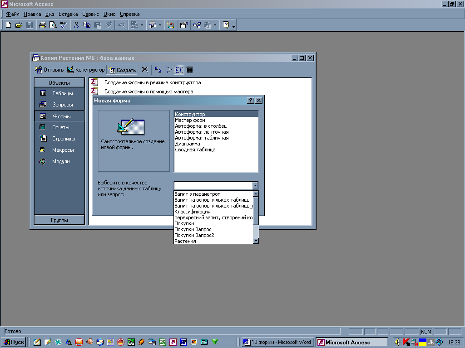
Task: Click the Cut scissors icon
Action: click(76, 25)
